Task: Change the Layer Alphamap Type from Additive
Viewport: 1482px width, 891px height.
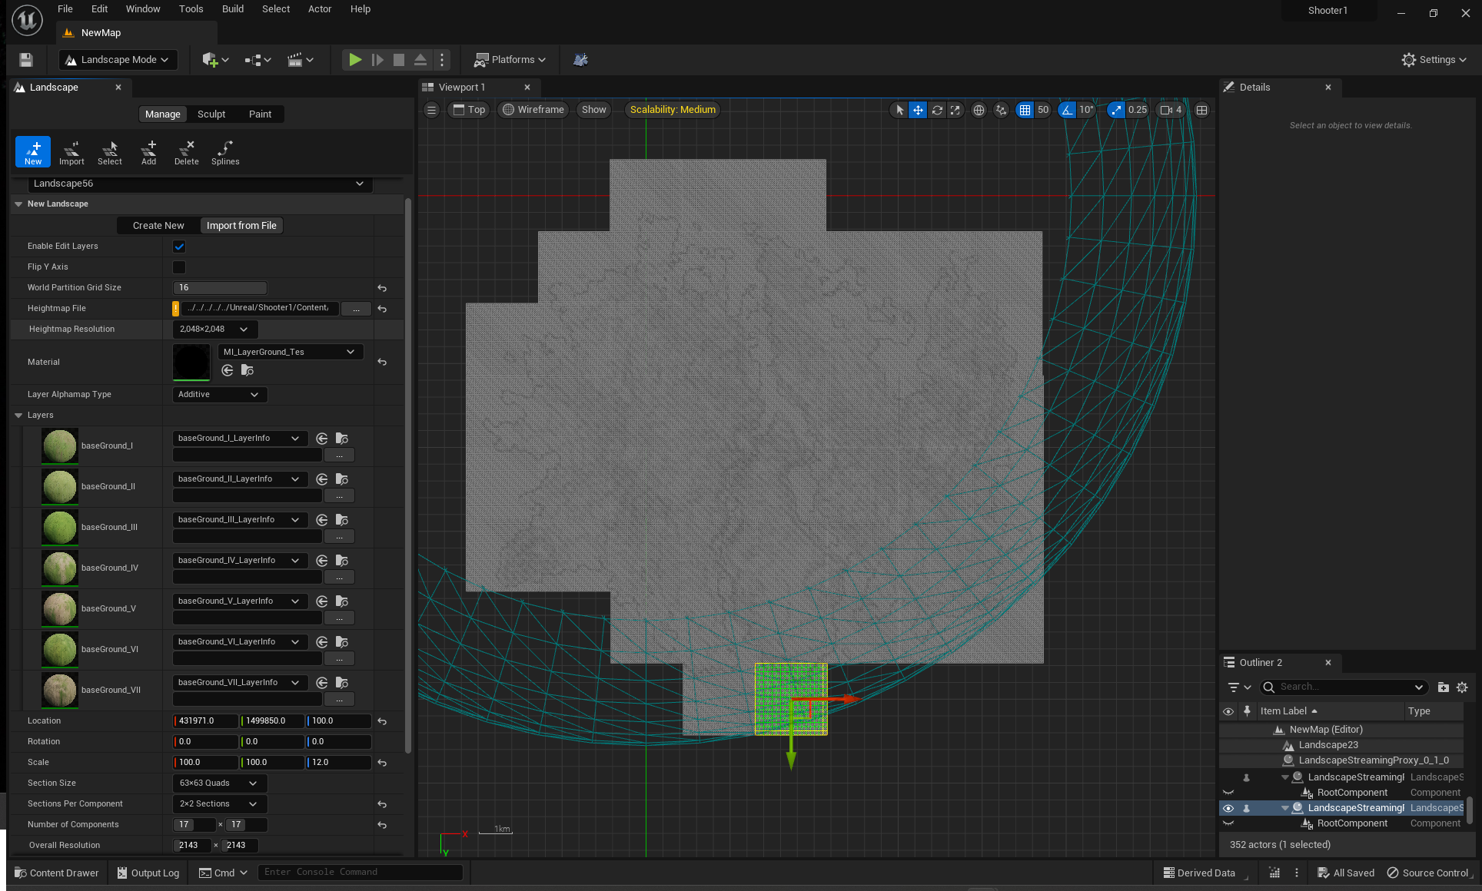Action: 219,394
